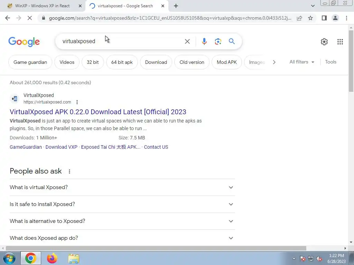This screenshot has width=354, height=265.
Task: Open Google quick settings gear
Action: point(324,42)
